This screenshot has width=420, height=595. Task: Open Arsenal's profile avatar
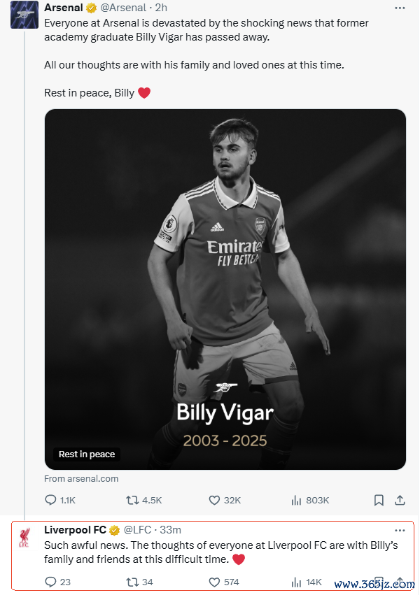click(24, 15)
